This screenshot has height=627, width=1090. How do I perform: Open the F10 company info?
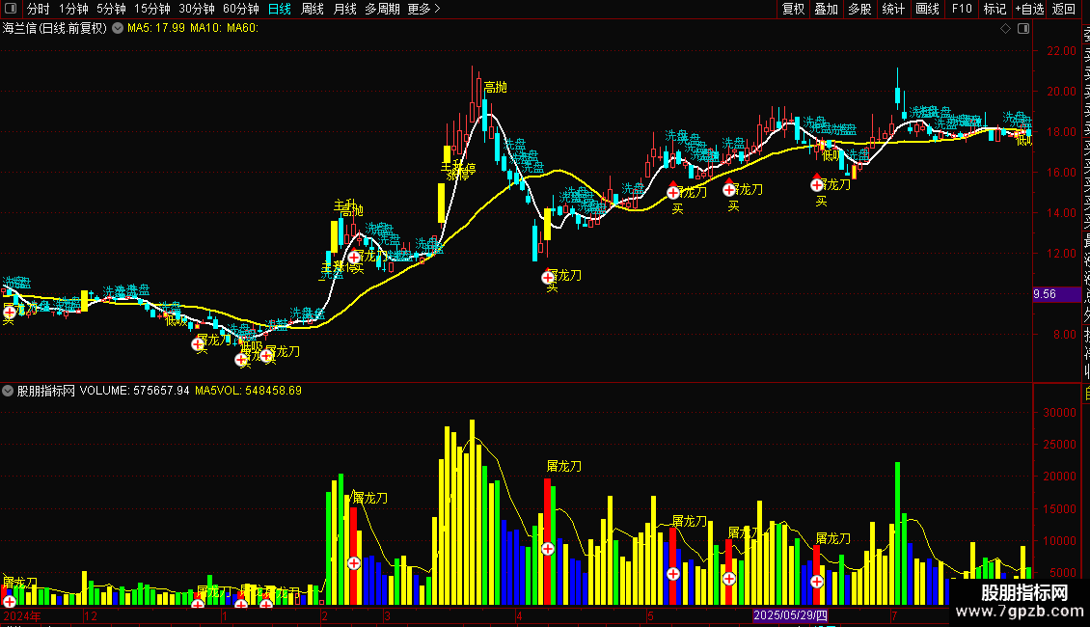pos(962,9)
